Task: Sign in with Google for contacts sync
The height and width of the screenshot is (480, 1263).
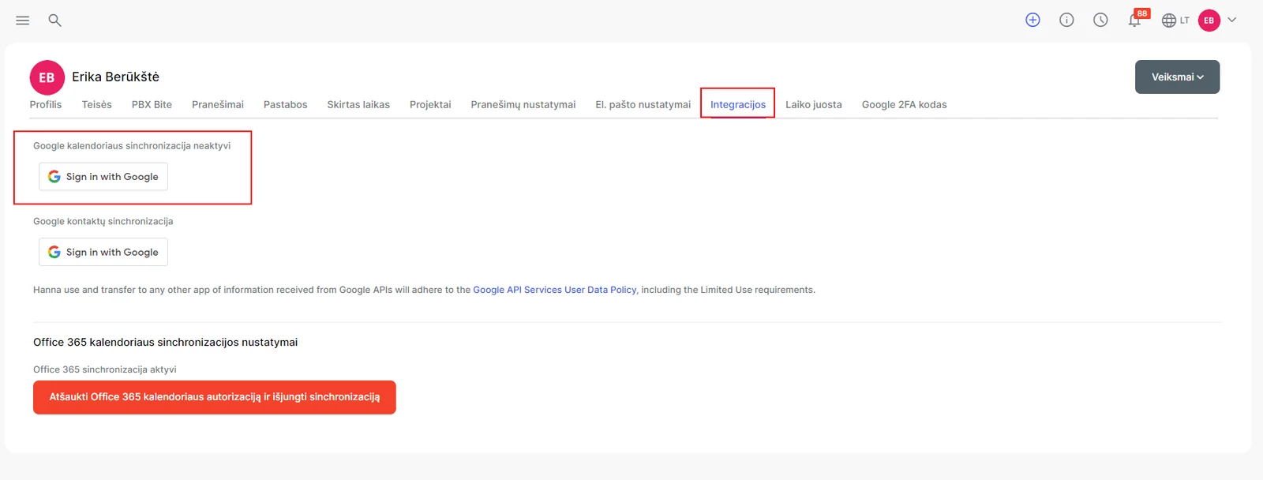Action: point(103,252)
